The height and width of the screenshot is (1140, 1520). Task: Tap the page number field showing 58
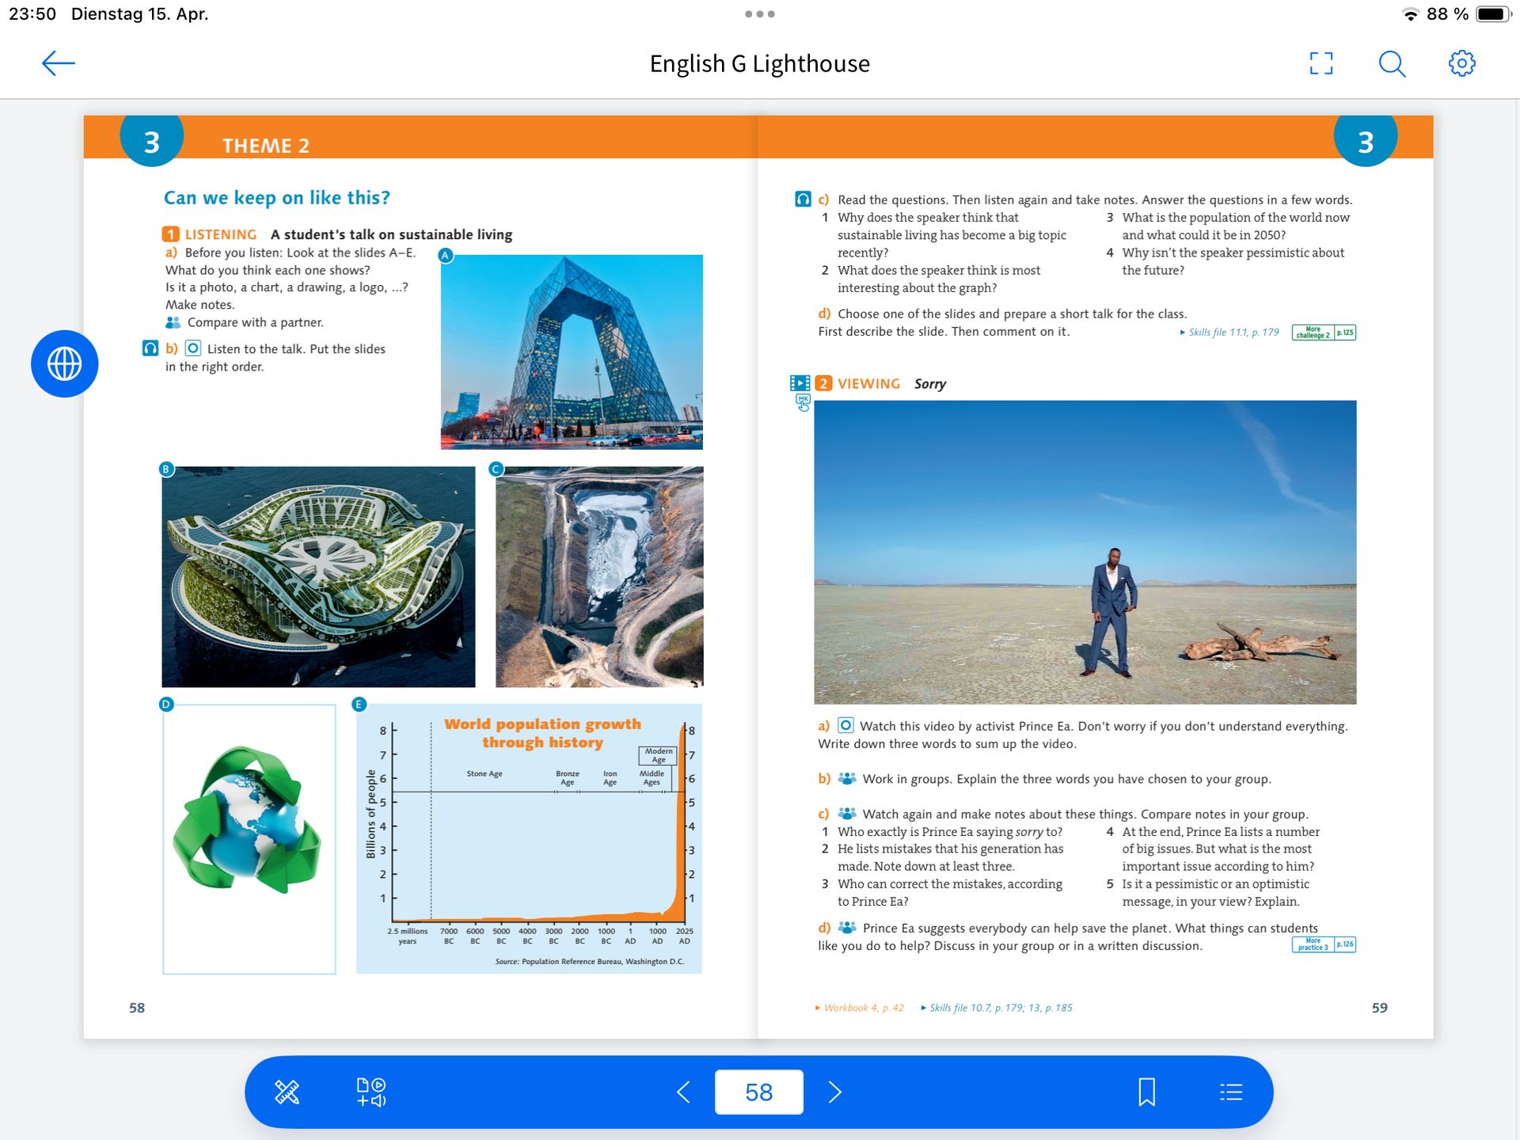click(758, 1092)
